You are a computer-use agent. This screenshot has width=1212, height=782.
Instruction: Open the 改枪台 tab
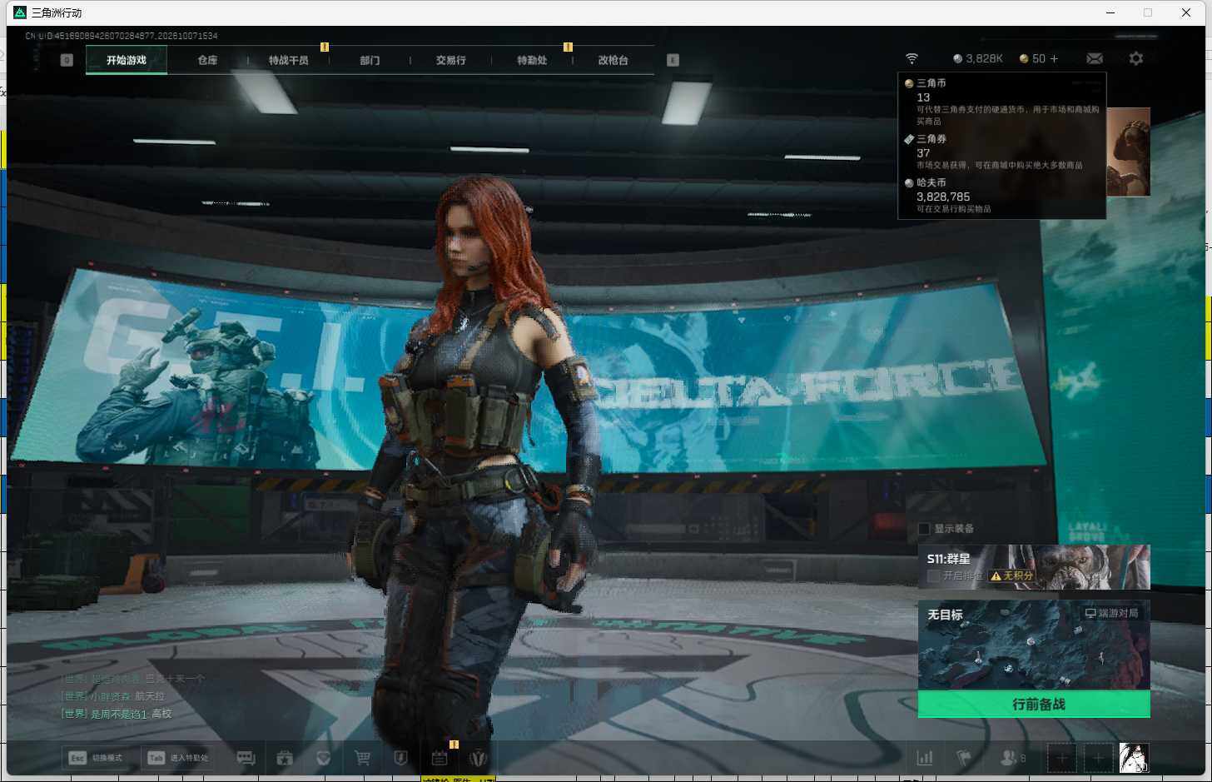[613, 60]
